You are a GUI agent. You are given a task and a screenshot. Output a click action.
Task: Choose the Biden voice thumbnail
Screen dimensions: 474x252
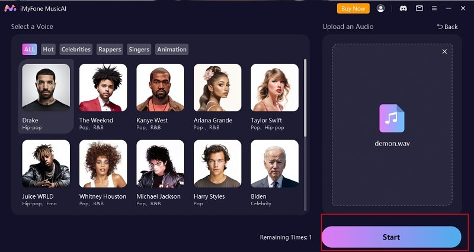click(274, 164)
